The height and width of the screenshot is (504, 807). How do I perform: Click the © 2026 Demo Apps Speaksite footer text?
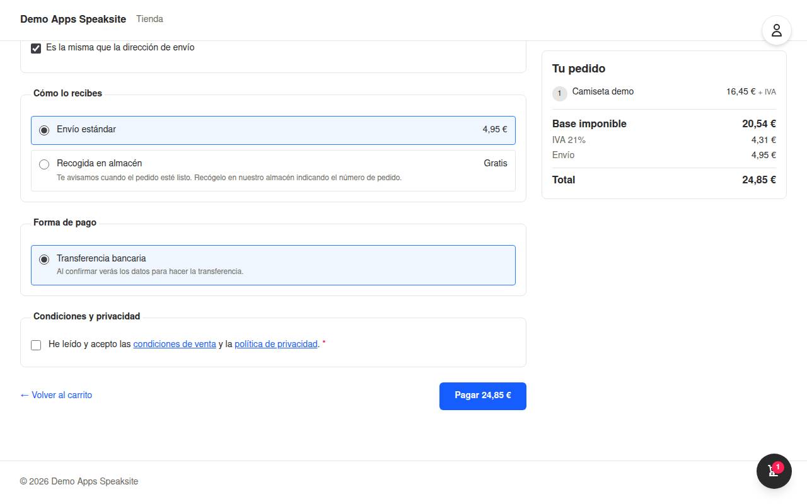tap(79, 481)
